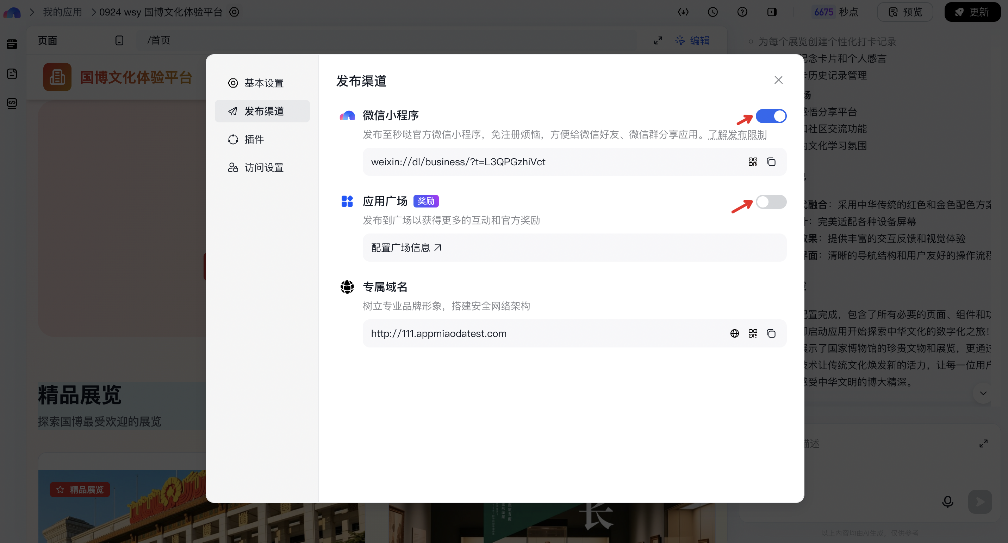Enable the 应用广场 publish switch

coord(771,202)
